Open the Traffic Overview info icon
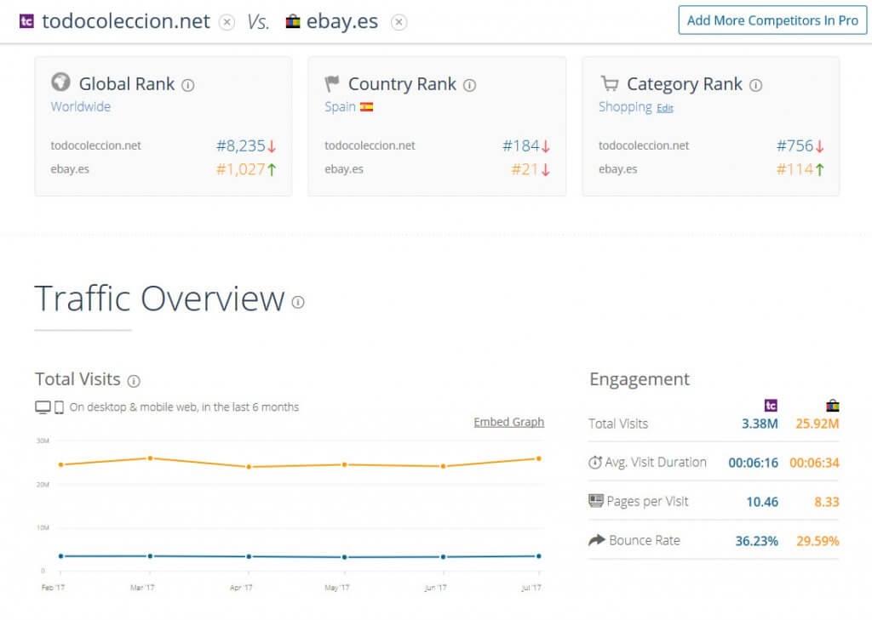This screenshot has width=872, height=620. (298, 301)
